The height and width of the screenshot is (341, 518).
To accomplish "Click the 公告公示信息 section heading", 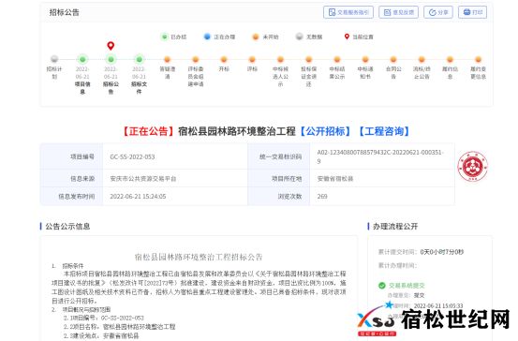I will click(67, 227).
